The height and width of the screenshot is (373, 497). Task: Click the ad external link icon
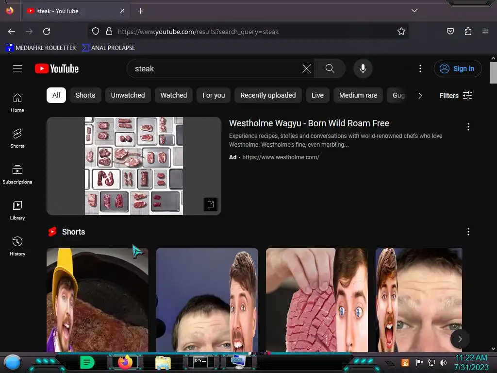click(x=211, y=204)
